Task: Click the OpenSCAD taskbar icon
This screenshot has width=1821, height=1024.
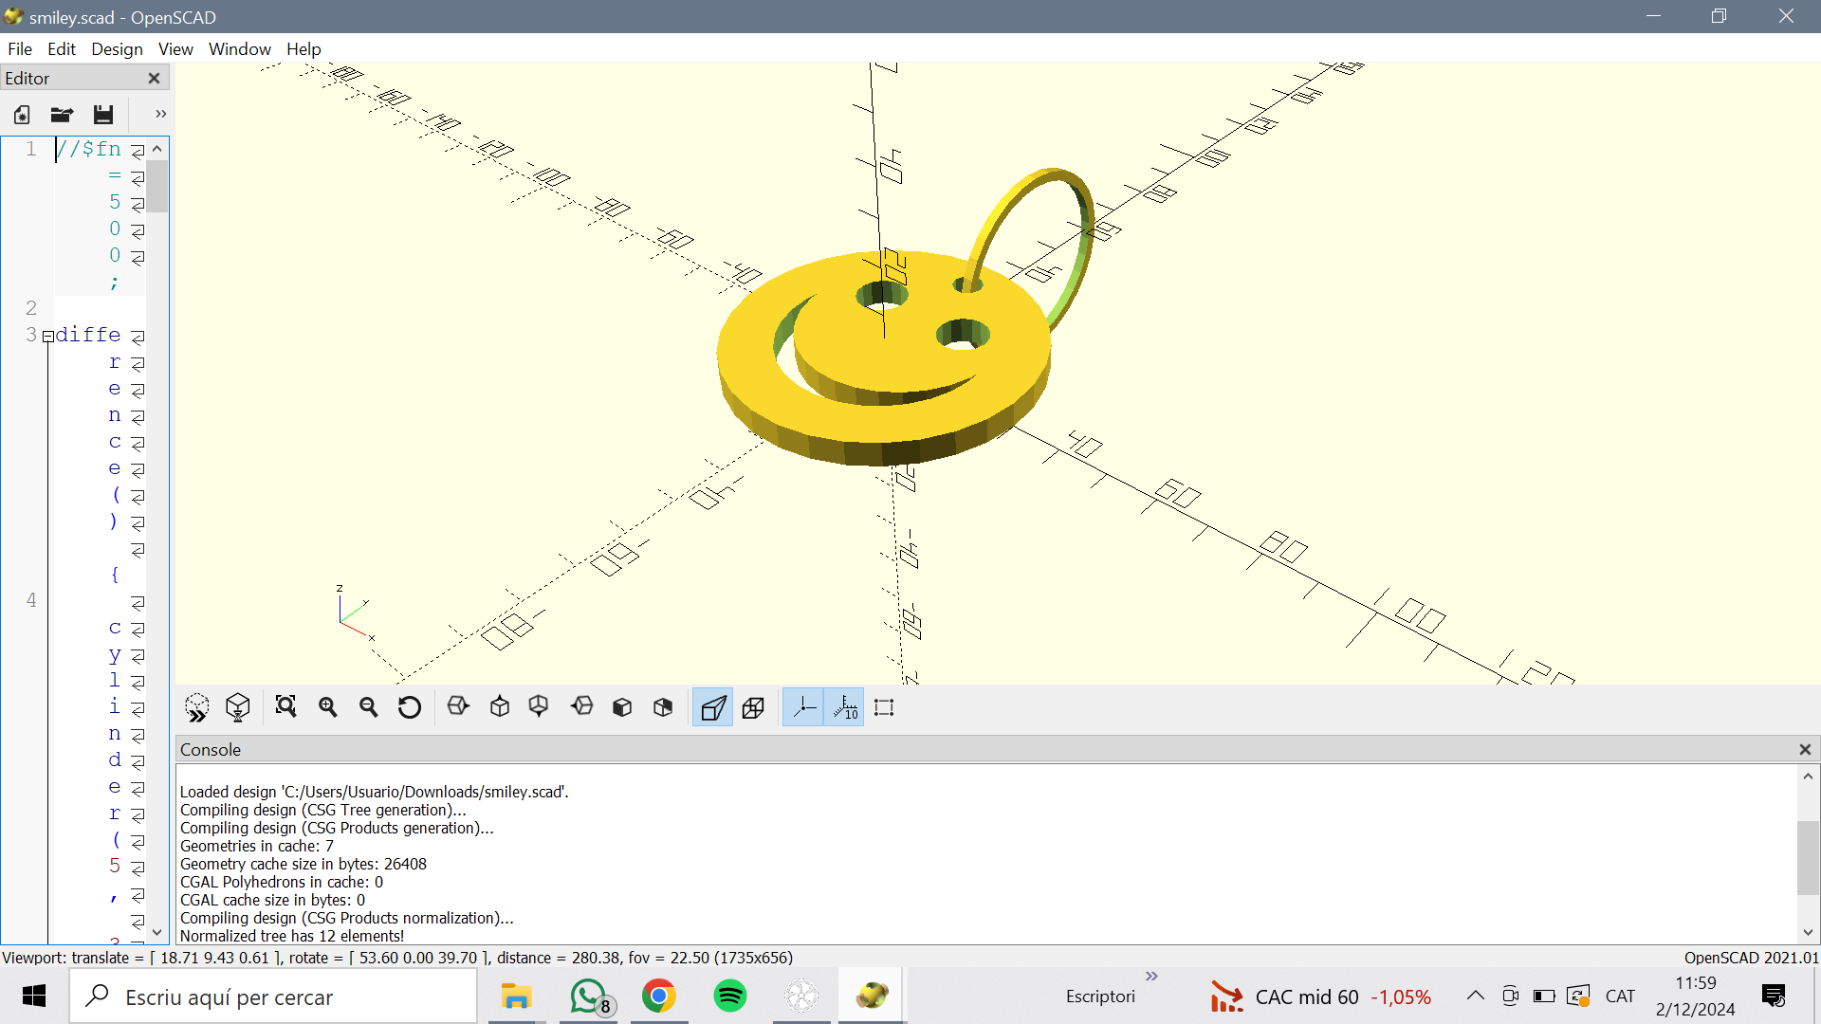Action: pos(873,997)
